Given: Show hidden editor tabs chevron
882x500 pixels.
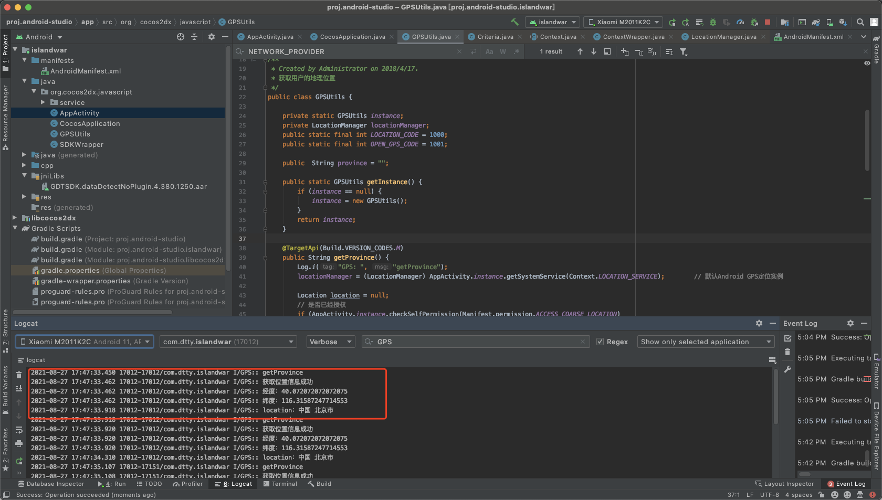Looking at the screenshot, I should [x=864, y=37].
